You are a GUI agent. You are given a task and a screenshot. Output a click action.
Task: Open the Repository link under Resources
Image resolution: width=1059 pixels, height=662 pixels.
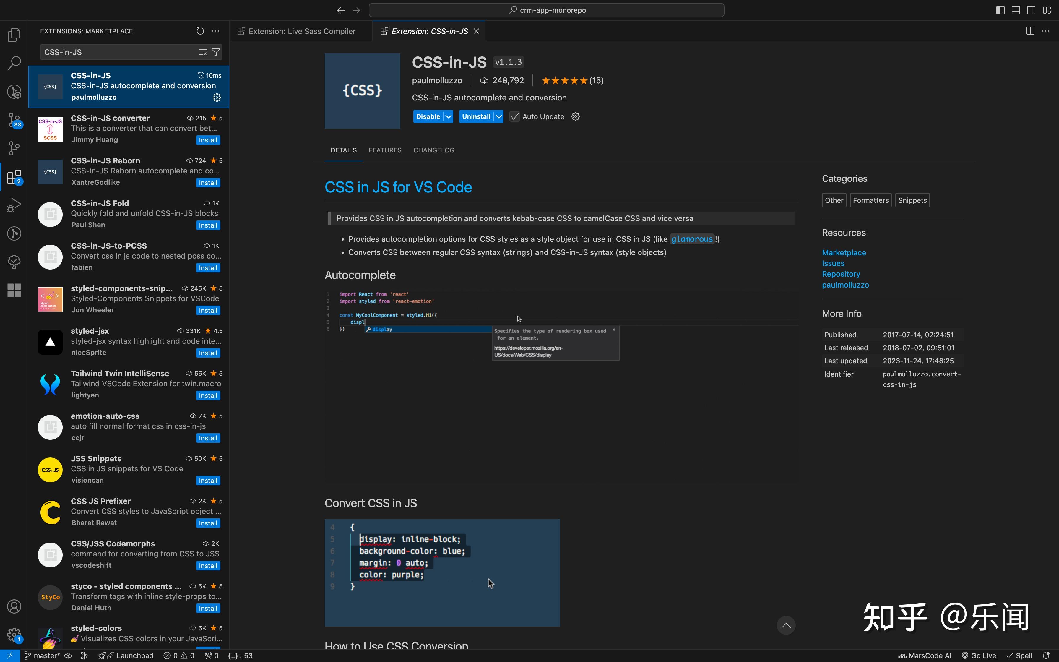pyautogui.click(x=841, y=274)
